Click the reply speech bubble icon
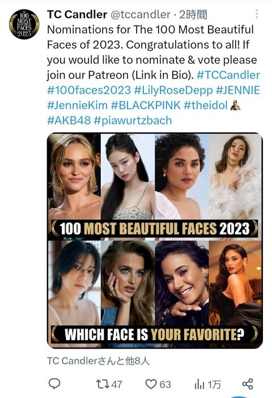Screen dimensions: 272x398 54,383
